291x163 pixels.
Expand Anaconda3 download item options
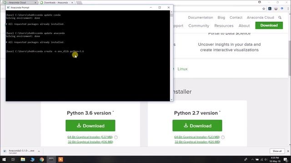click(39, 151)
